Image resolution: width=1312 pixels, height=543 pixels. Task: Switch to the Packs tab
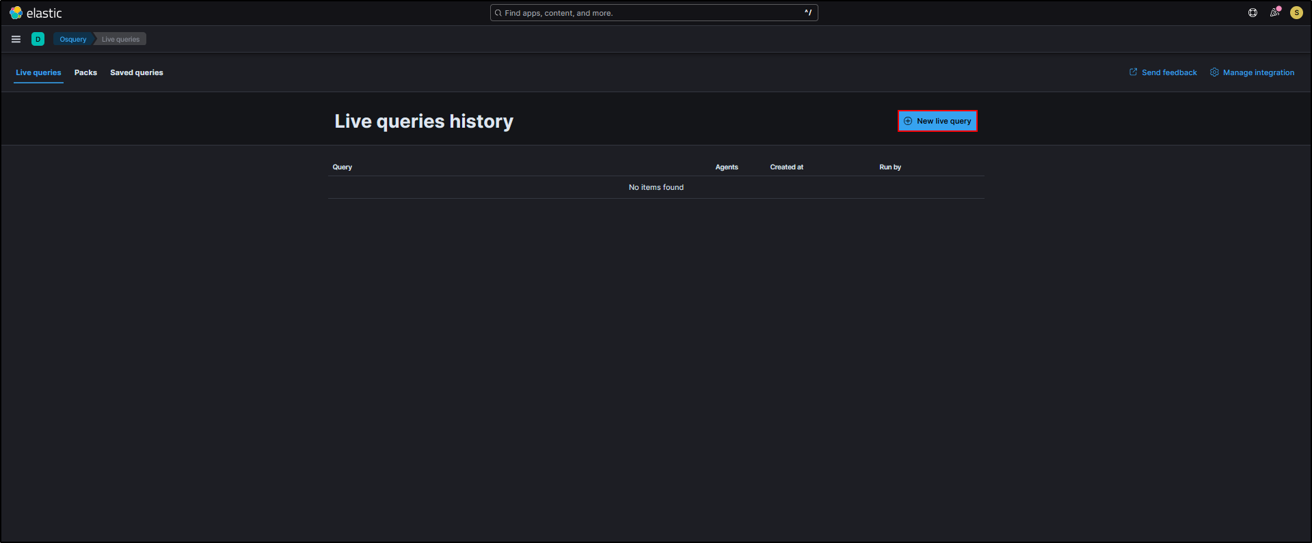coord(85,72)
